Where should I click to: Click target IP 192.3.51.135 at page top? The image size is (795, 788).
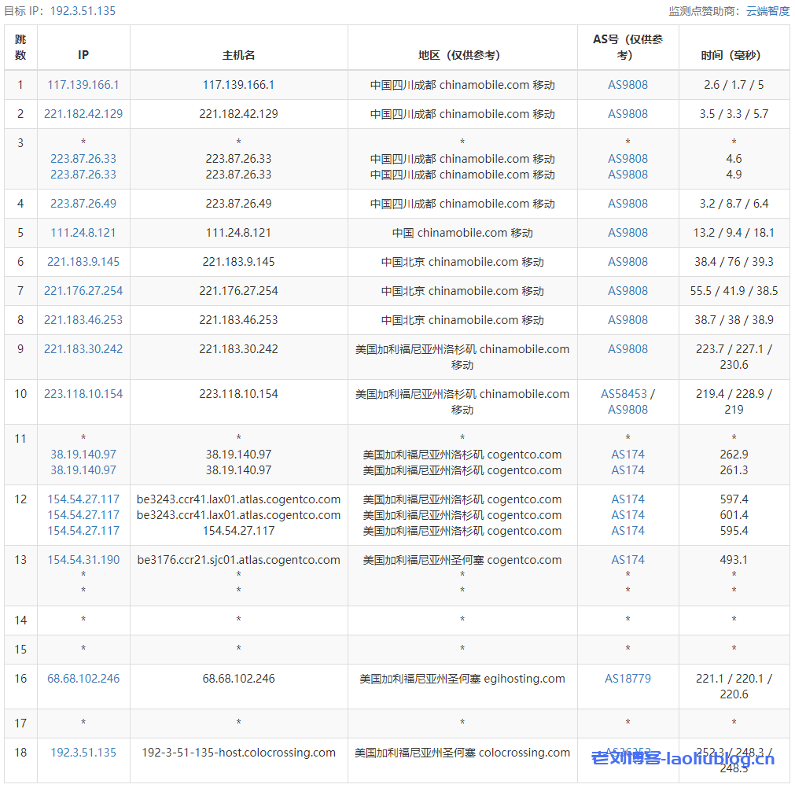(x=83, y=11)
